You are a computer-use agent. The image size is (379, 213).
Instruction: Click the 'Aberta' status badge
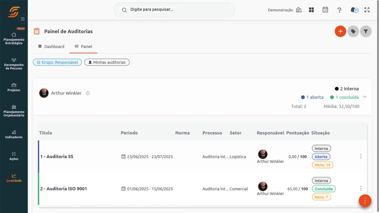321,156
